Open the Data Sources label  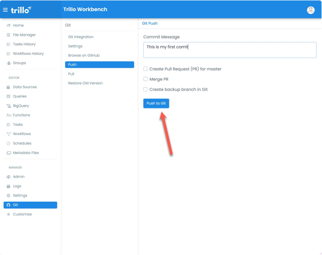tap(25, 87)
